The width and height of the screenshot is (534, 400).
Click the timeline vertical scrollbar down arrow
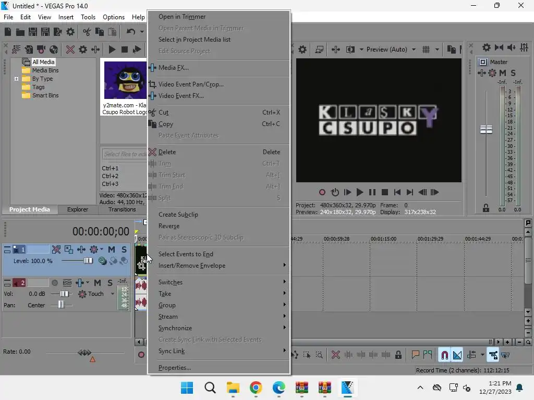pyautogui.click(x=528, y=312)
